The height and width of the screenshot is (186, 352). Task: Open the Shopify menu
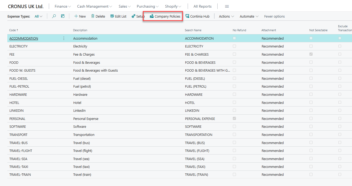tap(173, 6)
